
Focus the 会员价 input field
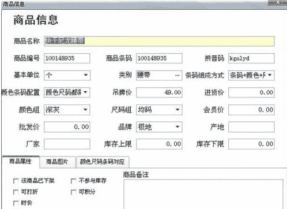[x=251, y=110]
